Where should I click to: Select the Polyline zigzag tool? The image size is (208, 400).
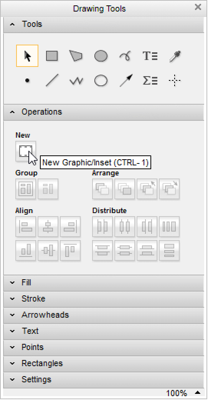76,81
